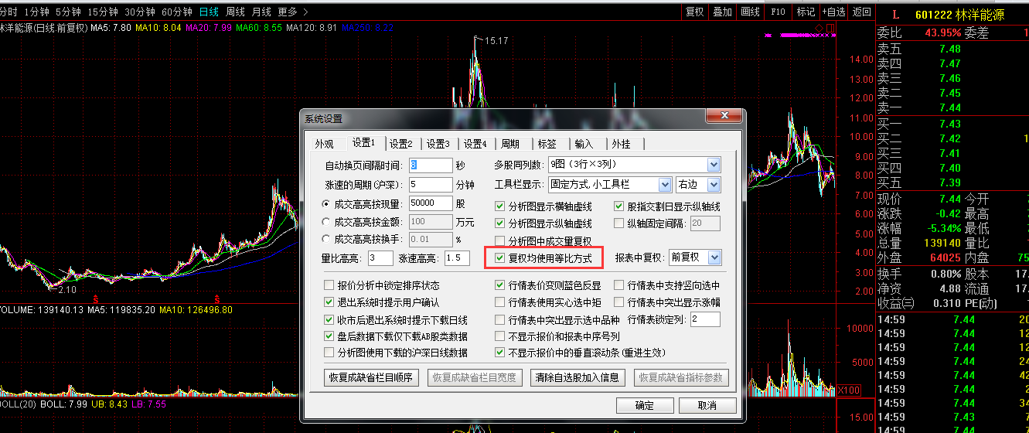Select the 周线 period

(235, 12)
